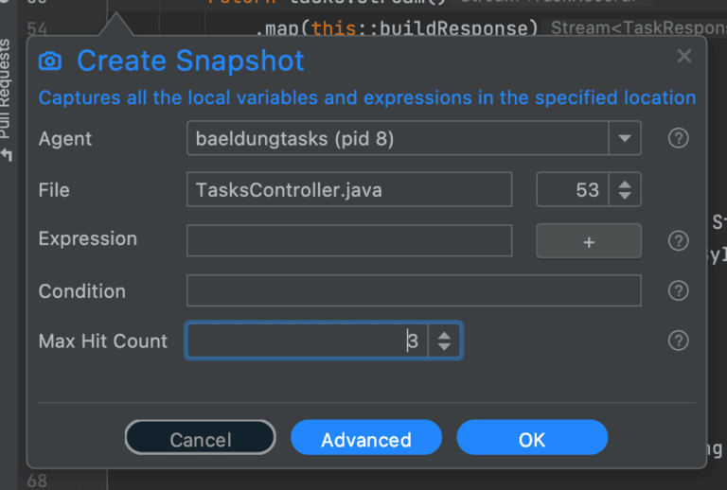Confirm snapshot with OK button
The image size is (727, 490).
coord(531,439)
